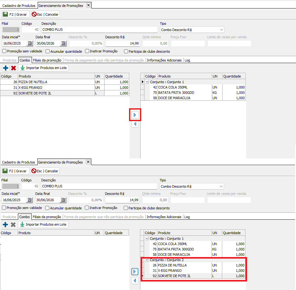Open the Data final calendar picker in the lower form

click(63, 200)
